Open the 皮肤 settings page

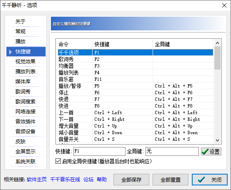tap(26, 142)
